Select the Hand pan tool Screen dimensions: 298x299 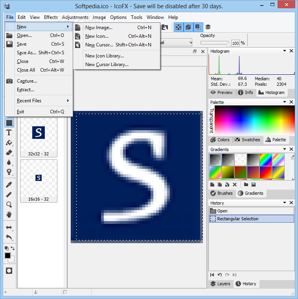9,214
